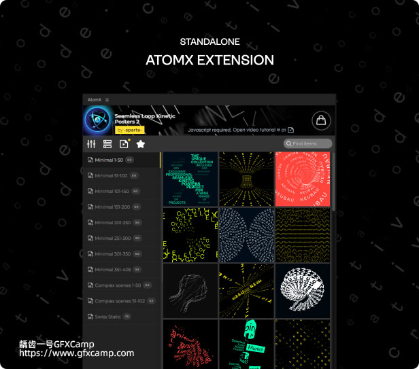The height and width of the screenshot is (369, 419).
Task: Click the add-to-composition icon with dot
Action: [x=124, y=143]
